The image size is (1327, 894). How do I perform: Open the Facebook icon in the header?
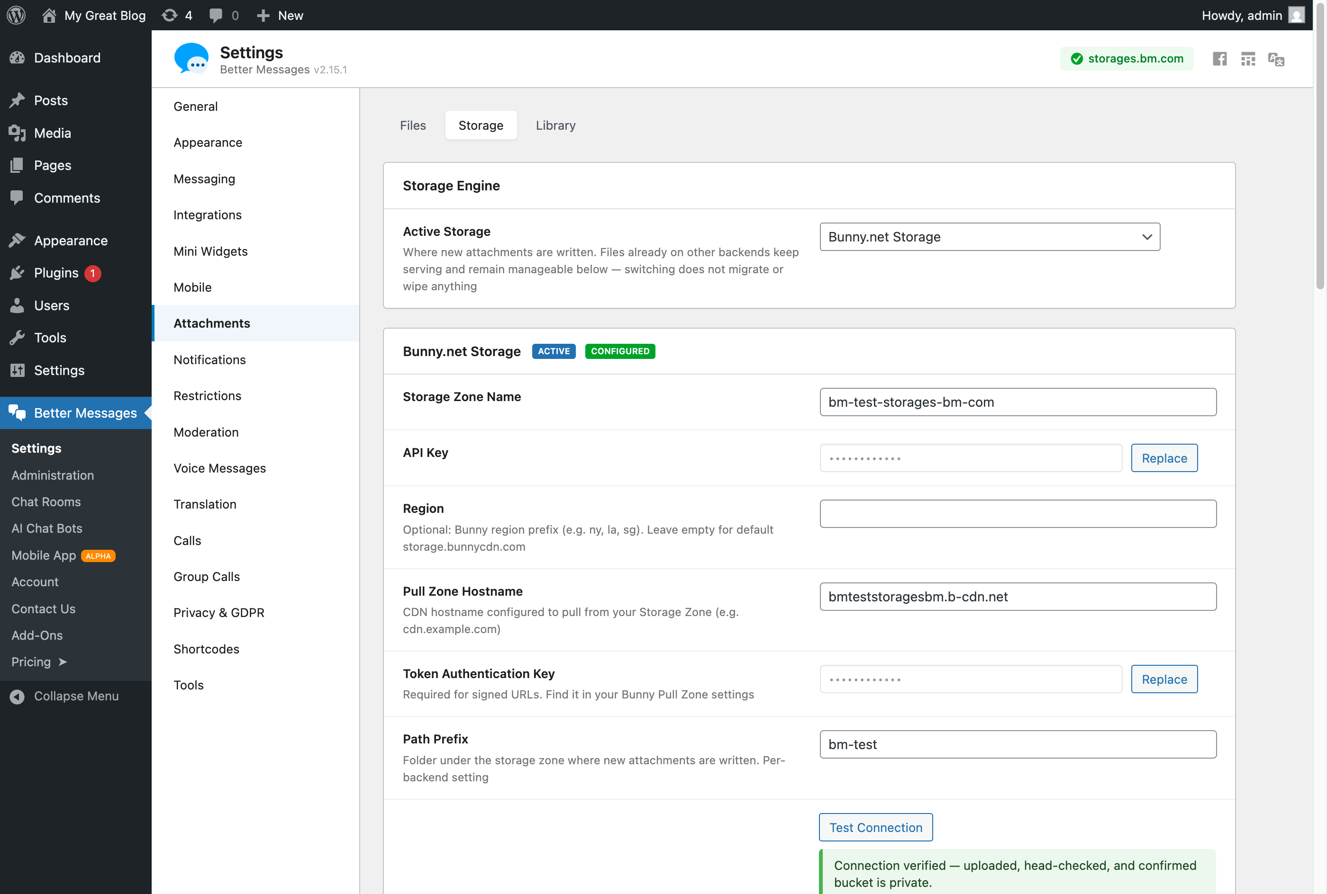[1220, 59]
